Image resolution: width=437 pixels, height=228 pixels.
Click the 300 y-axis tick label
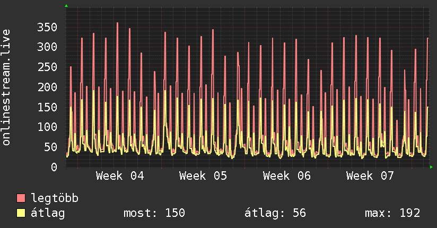(x=47, y=47)
